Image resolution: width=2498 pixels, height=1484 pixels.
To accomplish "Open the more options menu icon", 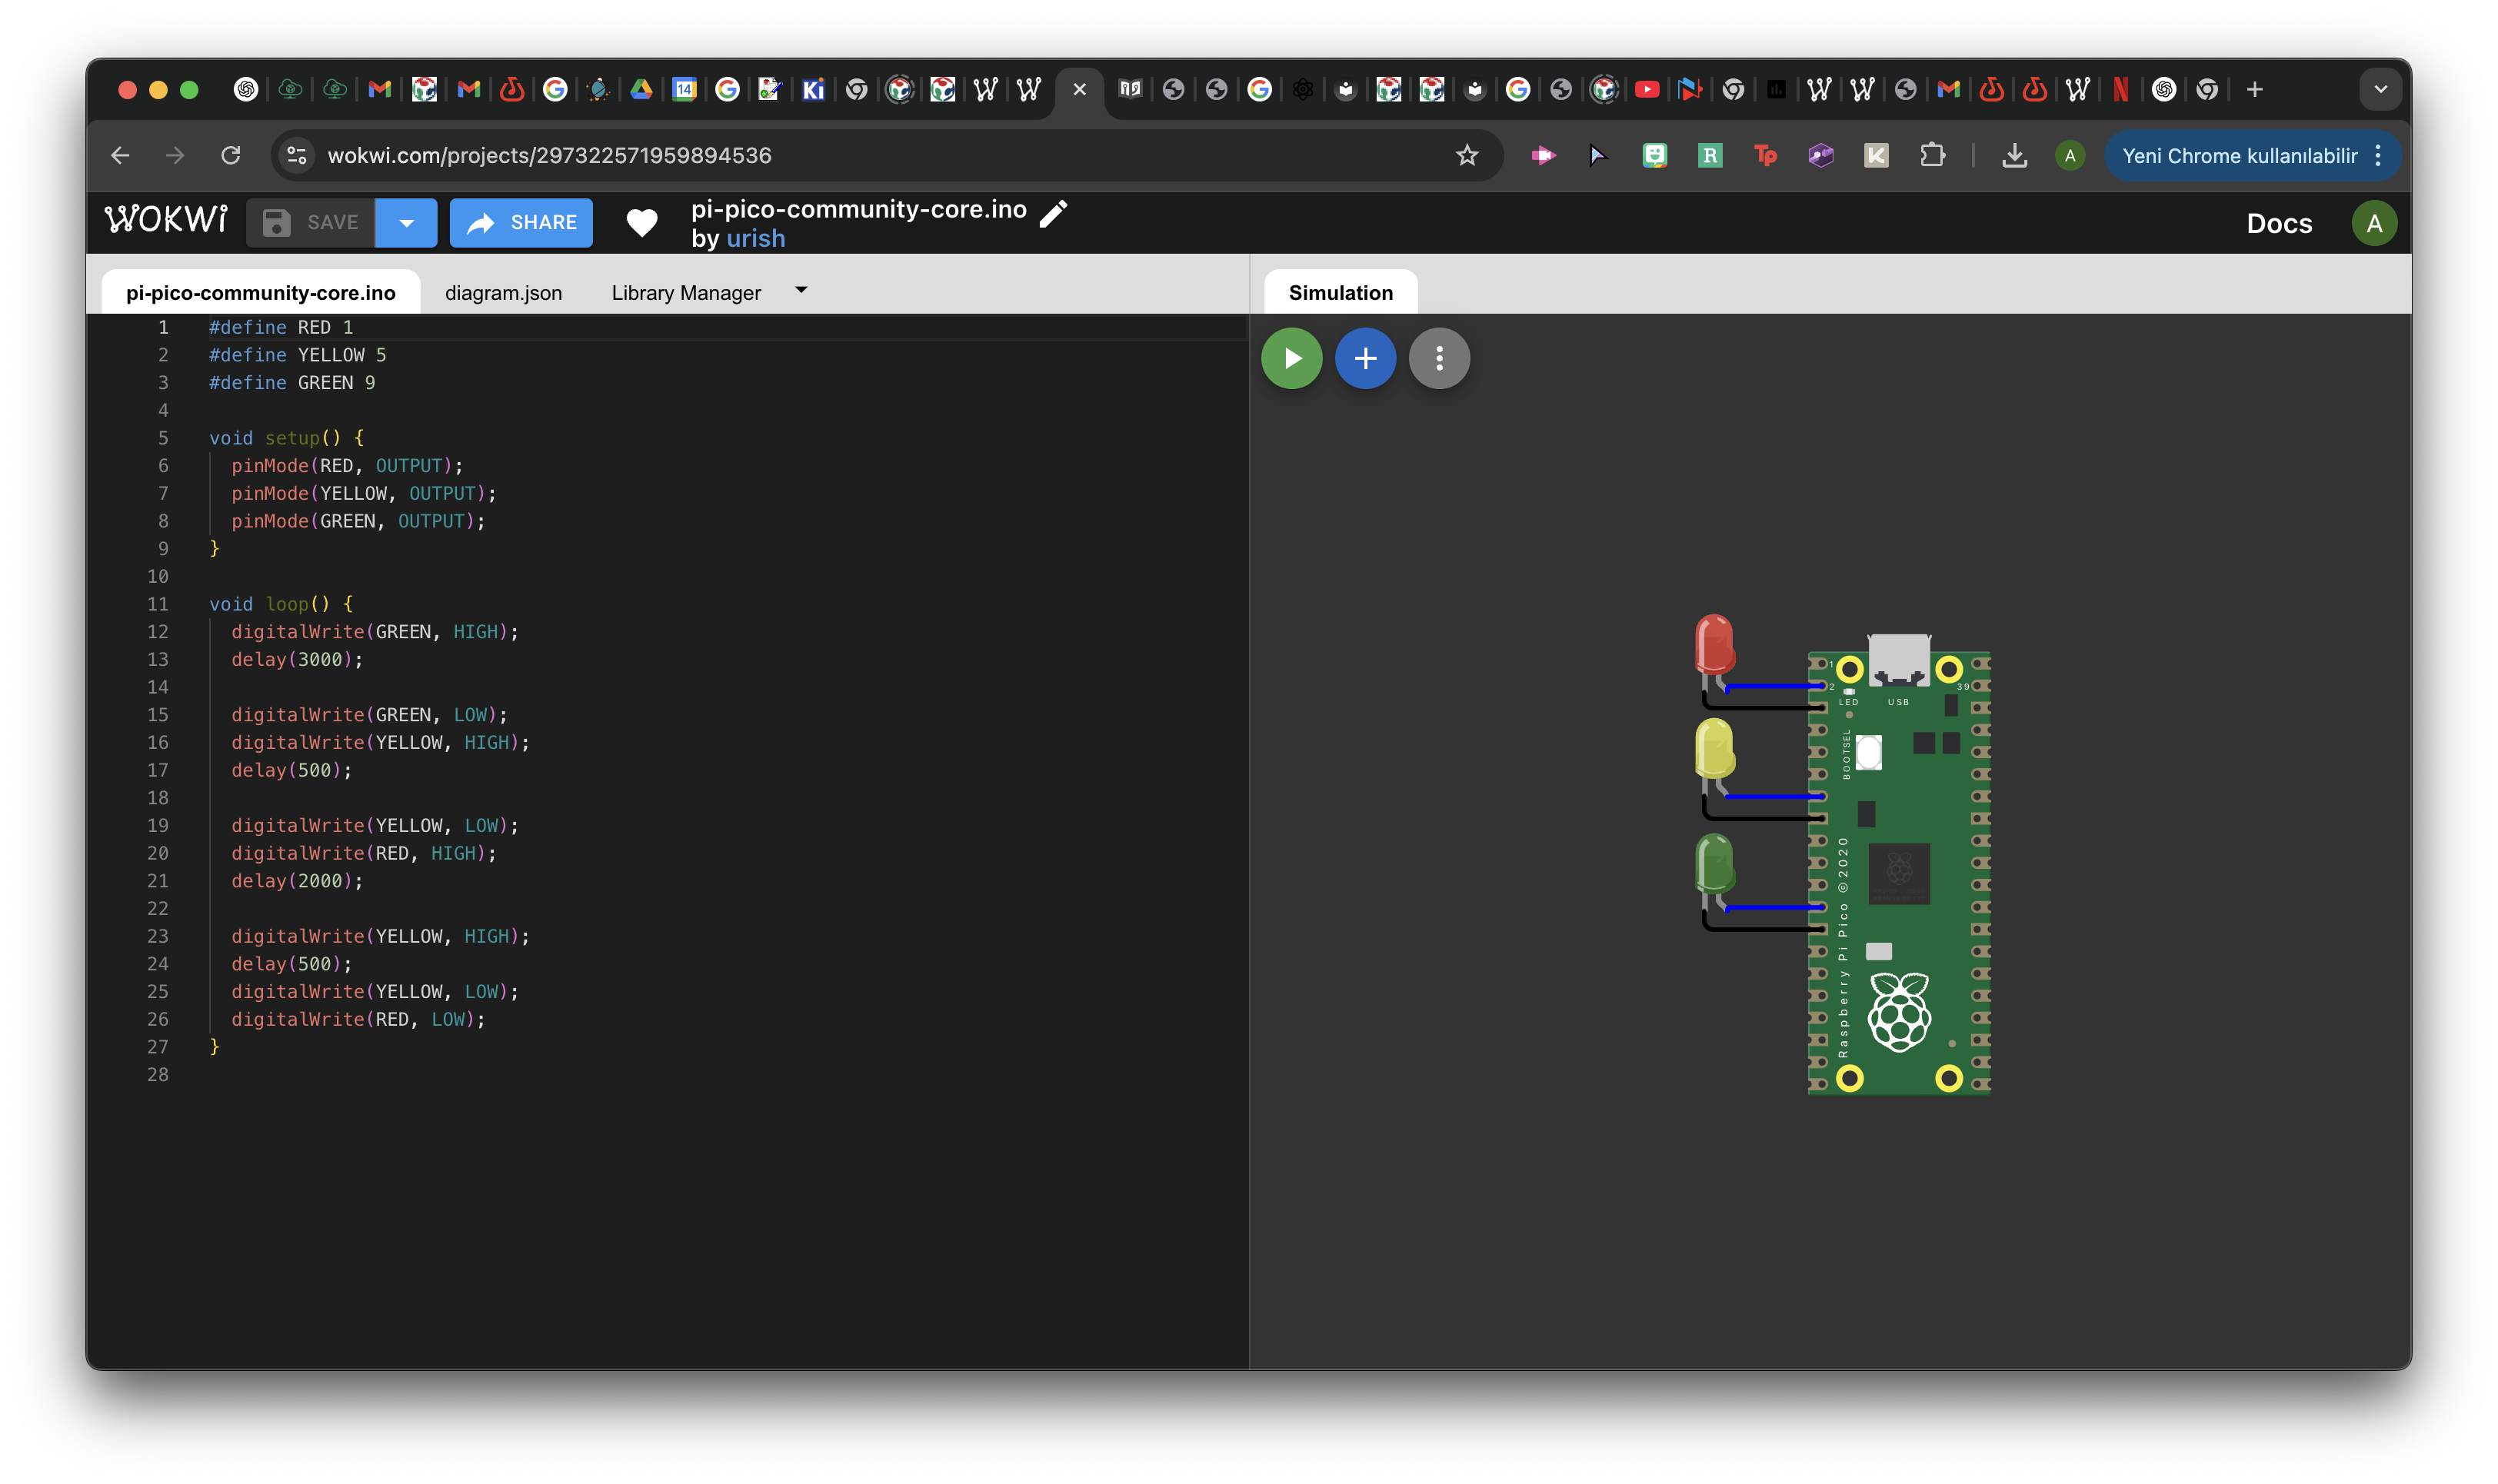I will pos(1440,358).
